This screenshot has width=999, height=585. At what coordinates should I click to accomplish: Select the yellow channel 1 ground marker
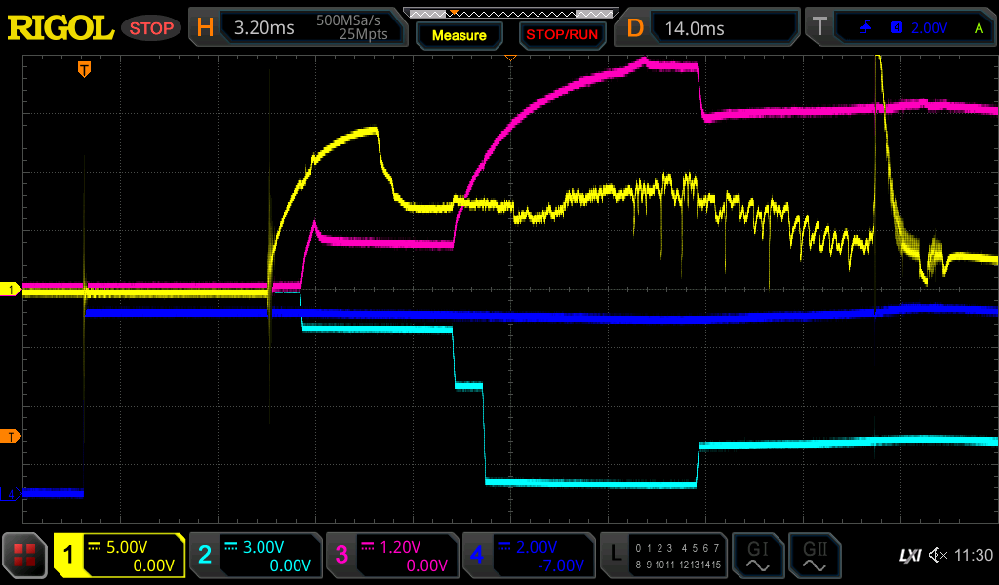(x=11, y=290)
